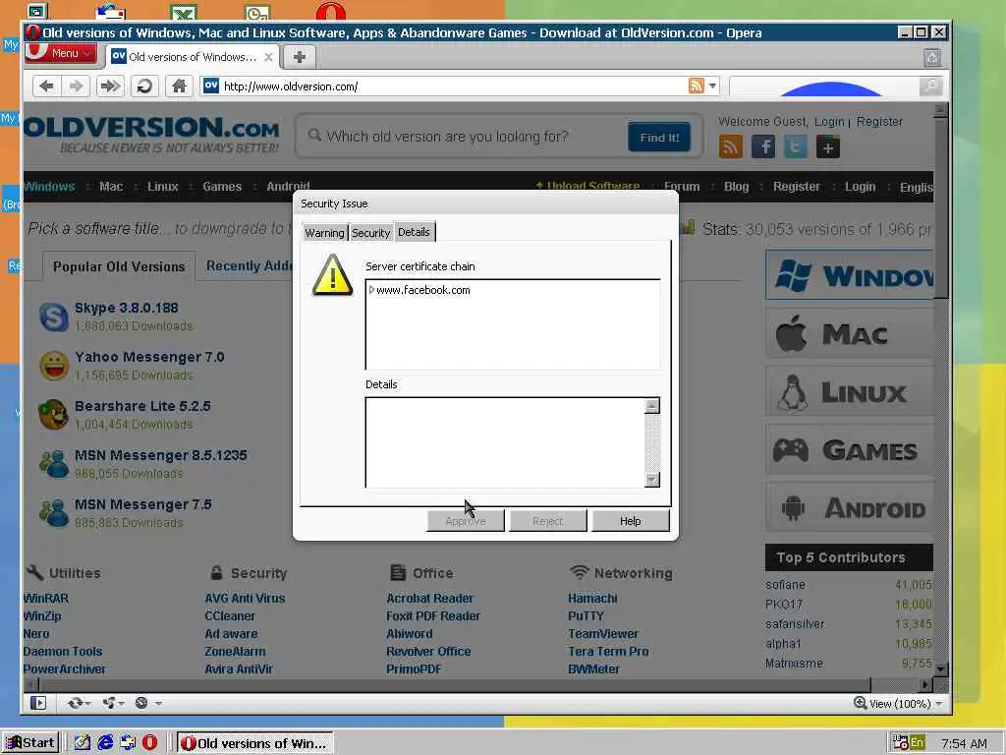Viewport: 1006px width, 755px height.
Task: Launch Internet Explorer from quick launch
Action: (105, 743)
